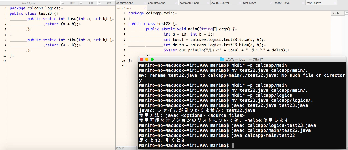Click the 'javac calcapp/main/test22.java' Terminal line
Screen dimensions: 348x150
[x=225, y=130]
